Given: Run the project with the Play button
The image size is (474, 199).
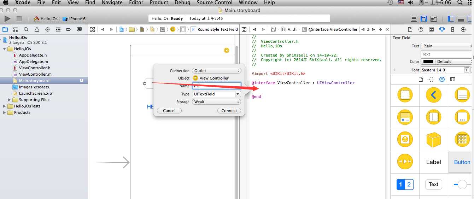Looking at the screenshot, I should click(x=7, y=18).
